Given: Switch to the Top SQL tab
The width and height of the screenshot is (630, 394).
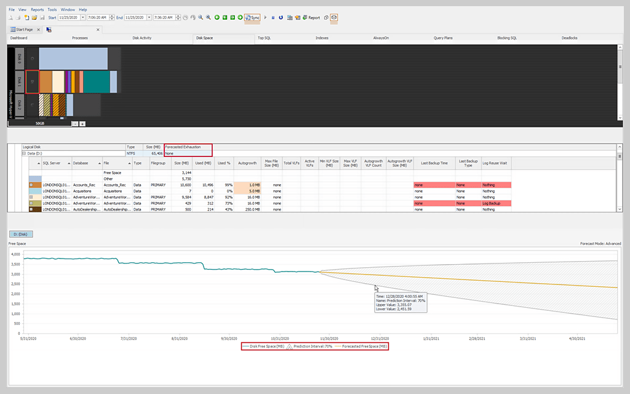Looking at the screenshot, I should tap(265, 38).
